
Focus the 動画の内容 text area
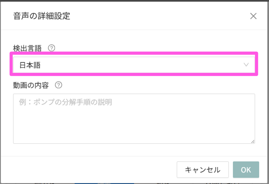pyautogui.click(x=134, y=119)
